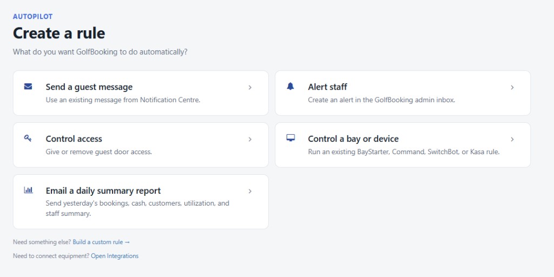Click the 'Create a rule' heading
This screenshot has width=554, height=277.
(59, 33)
